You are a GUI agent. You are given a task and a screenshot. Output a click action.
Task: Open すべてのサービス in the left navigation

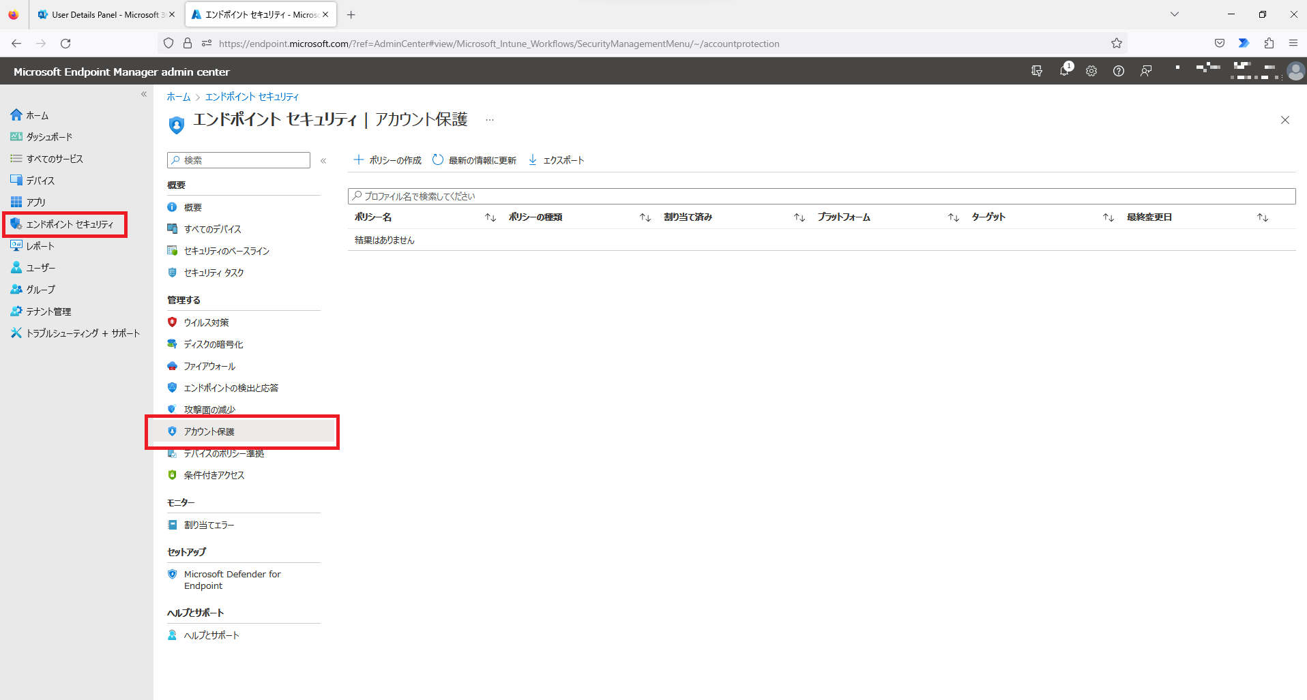click(47, 159)
